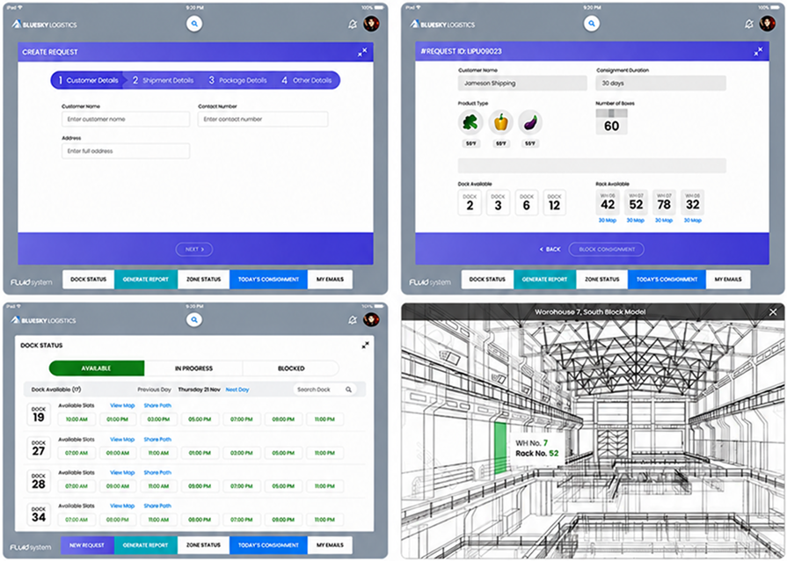The height and width of the screenshot is (561, 787).
Task: Pick 10:00 AM slot for Dock 19
Action: 77,419
